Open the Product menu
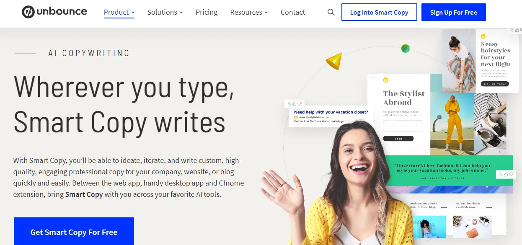The height and width of the screenshot is (245, 522). coord(119,12)
